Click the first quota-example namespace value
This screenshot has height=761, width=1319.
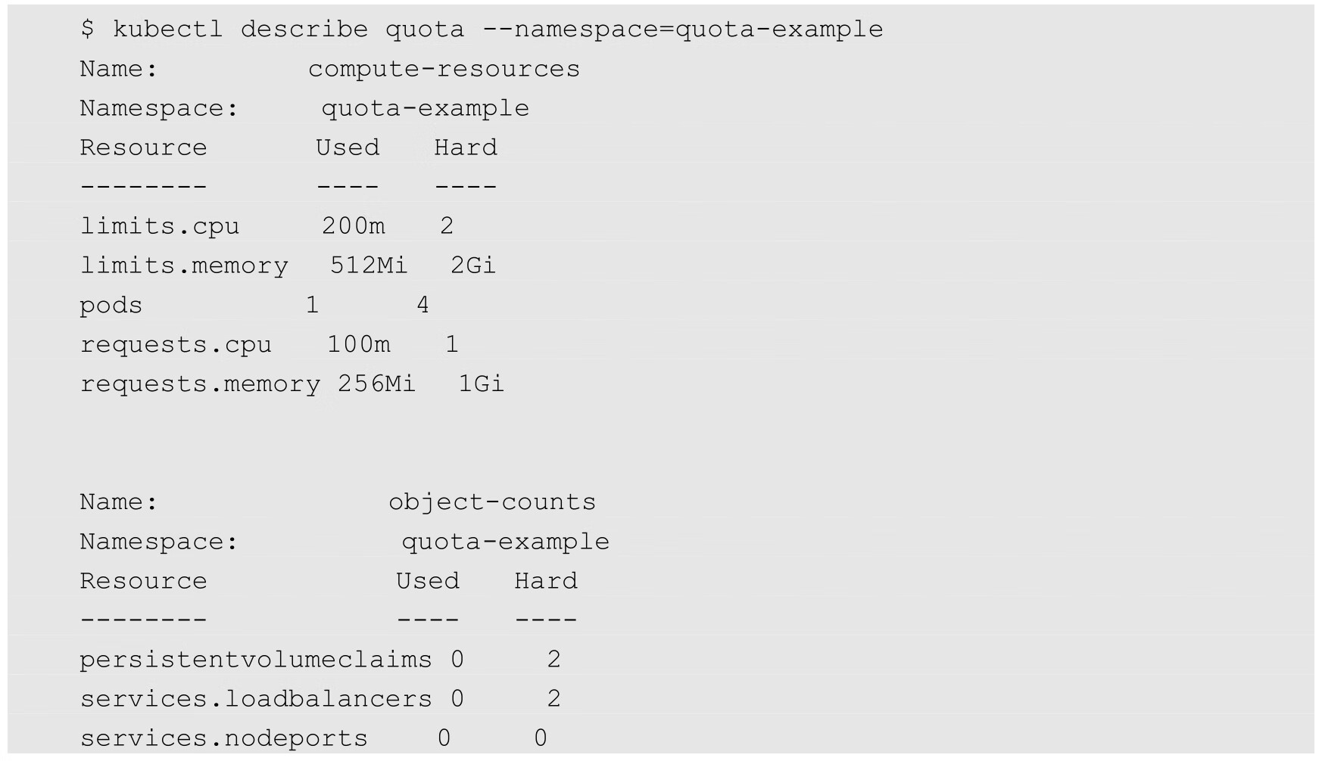point(425,108)
